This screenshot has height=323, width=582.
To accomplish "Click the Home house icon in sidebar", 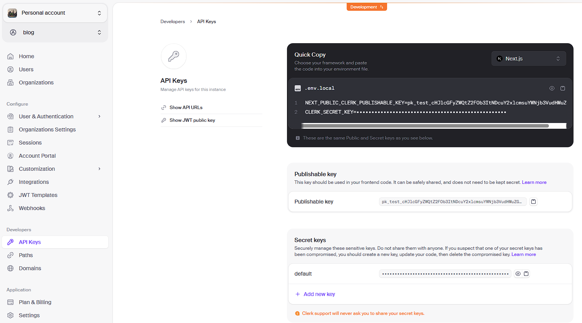I will [10, 56].
